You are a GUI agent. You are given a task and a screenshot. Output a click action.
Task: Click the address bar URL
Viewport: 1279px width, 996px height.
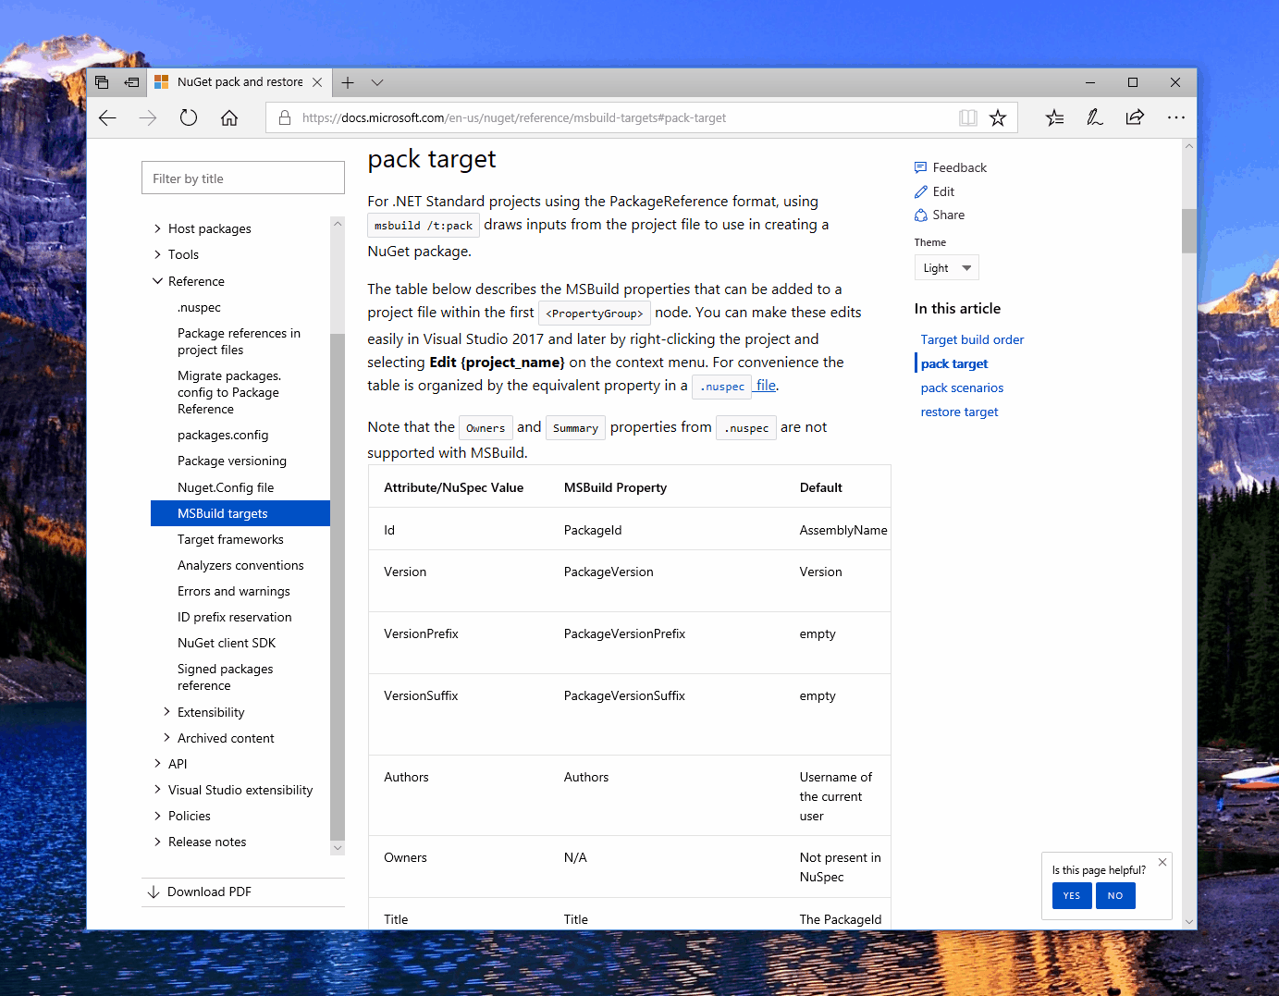coord(514,117)
